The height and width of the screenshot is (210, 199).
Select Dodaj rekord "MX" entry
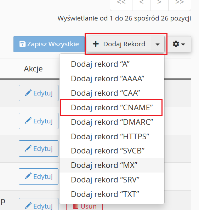click(x=112, y=165)
